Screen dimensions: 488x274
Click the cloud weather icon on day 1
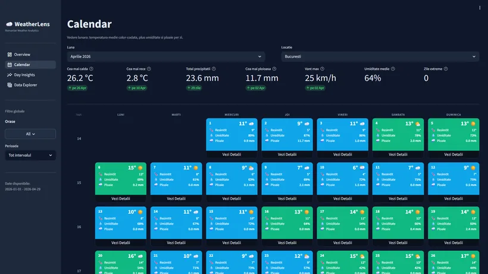point(251,124)
